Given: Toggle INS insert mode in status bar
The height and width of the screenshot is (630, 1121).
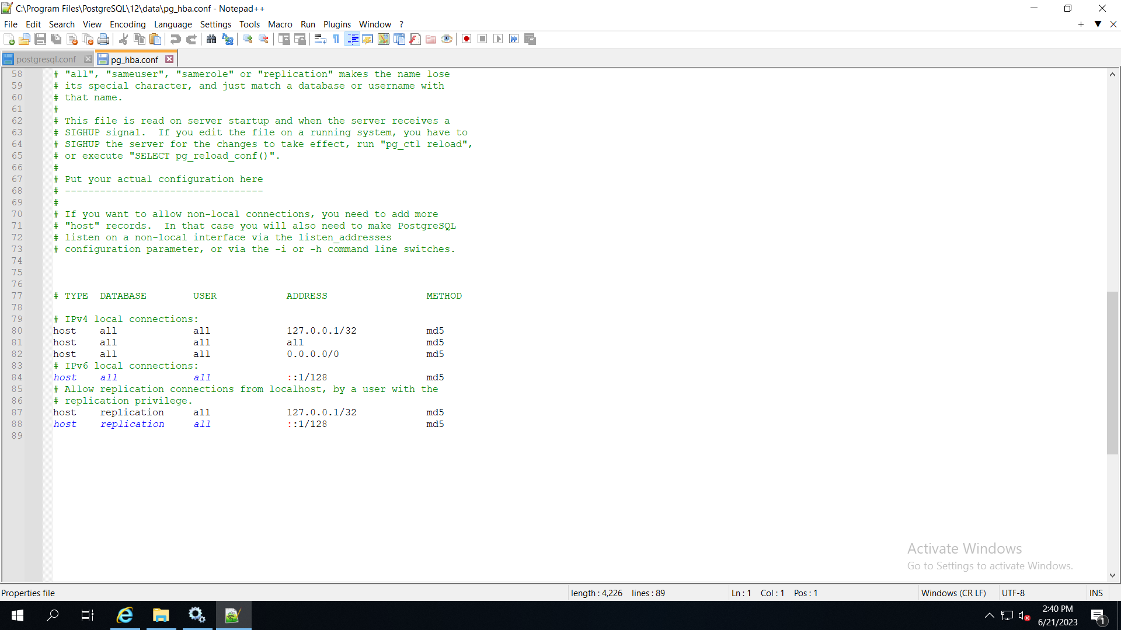Looking at the screenshot, I should coord(1096,593).
